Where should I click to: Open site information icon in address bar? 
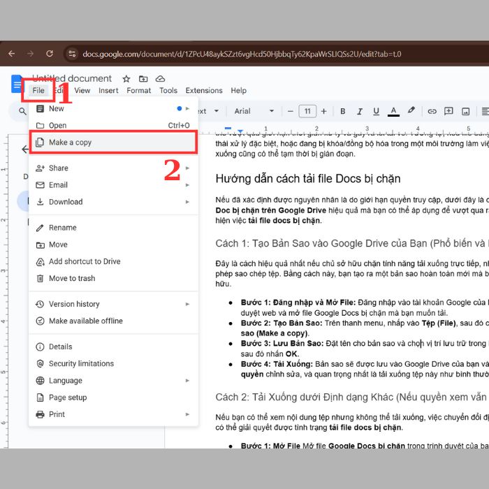73,54
